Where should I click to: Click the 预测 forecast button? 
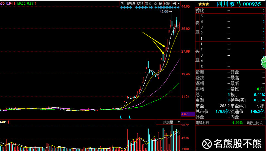point(167,4)
